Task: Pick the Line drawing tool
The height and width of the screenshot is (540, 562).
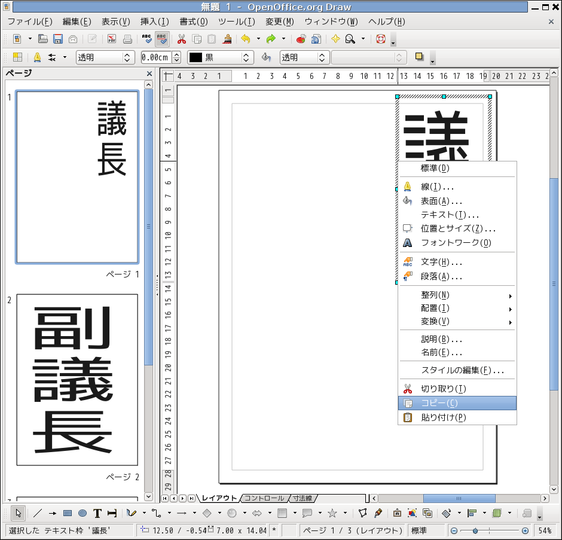Action: [x=37, y=513]
